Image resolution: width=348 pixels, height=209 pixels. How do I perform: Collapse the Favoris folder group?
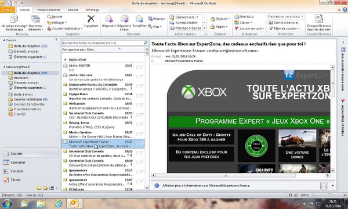(x=4, y=40)
